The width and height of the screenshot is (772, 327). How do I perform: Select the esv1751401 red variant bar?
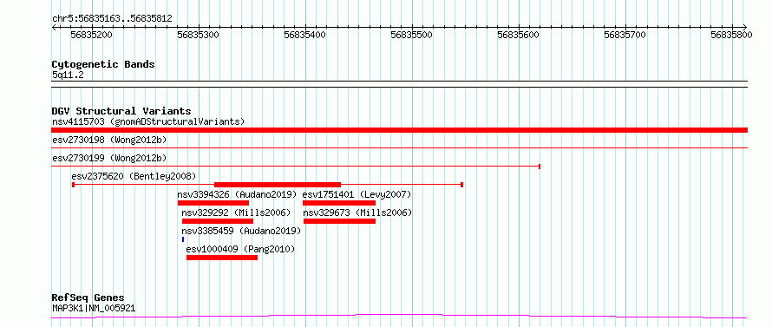click(x=339, y=203)
